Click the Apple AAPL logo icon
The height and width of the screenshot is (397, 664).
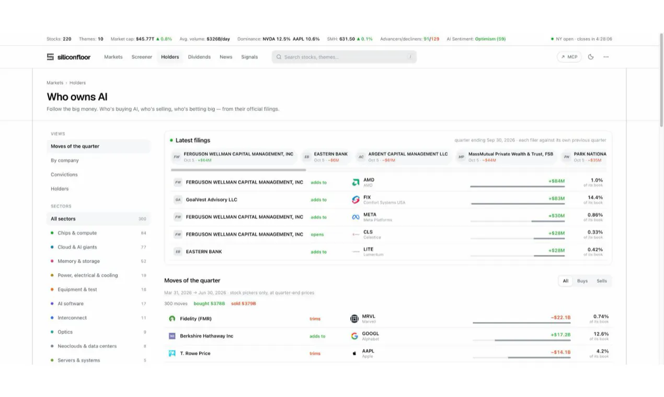tap(354, 354)
